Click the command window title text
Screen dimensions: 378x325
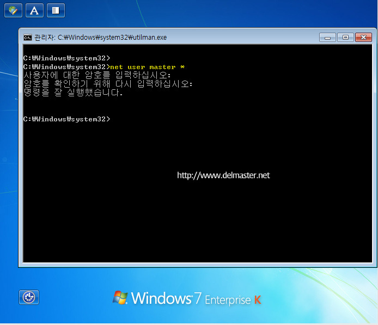click(x=101, y=38)
